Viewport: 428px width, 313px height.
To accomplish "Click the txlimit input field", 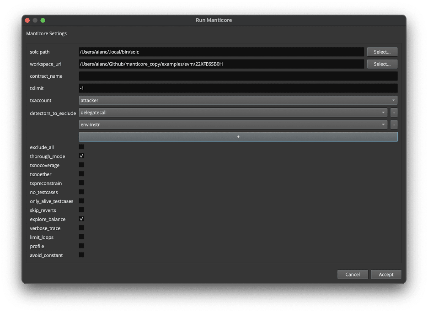I will (x=238, y=88).
